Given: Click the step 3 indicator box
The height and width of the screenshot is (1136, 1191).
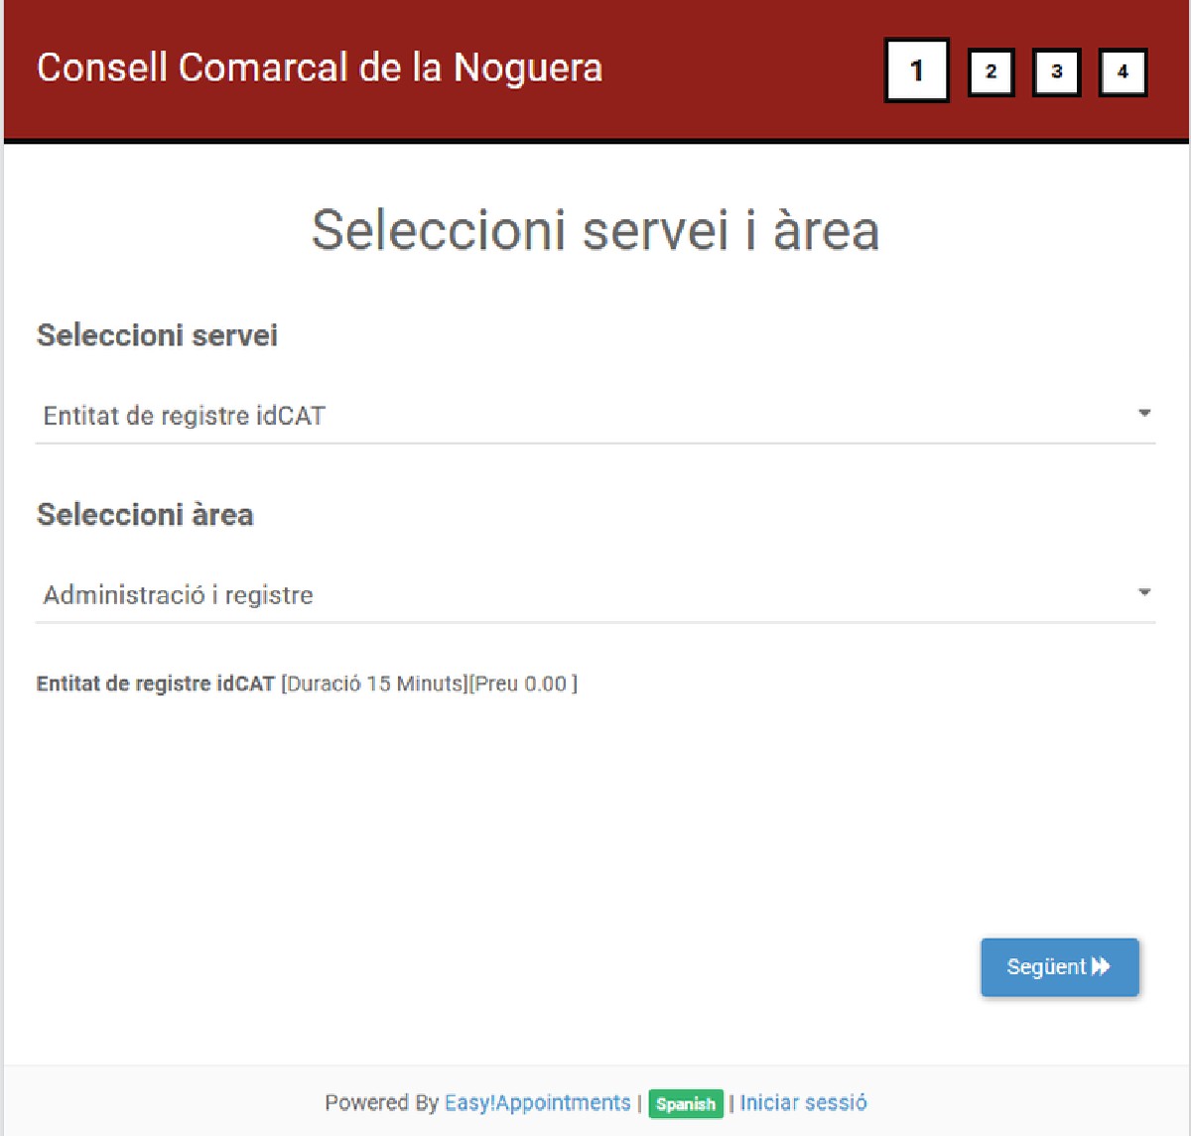Looking at the screenshot, I should click(x=1056, y=72).
